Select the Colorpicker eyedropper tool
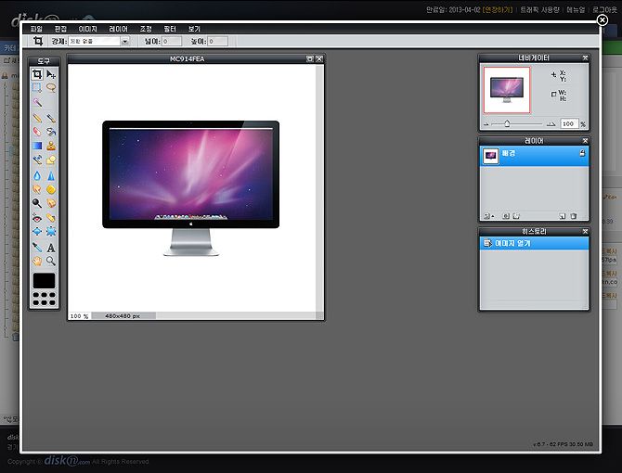Screen dimensions: 622x473 coord(37,248)
